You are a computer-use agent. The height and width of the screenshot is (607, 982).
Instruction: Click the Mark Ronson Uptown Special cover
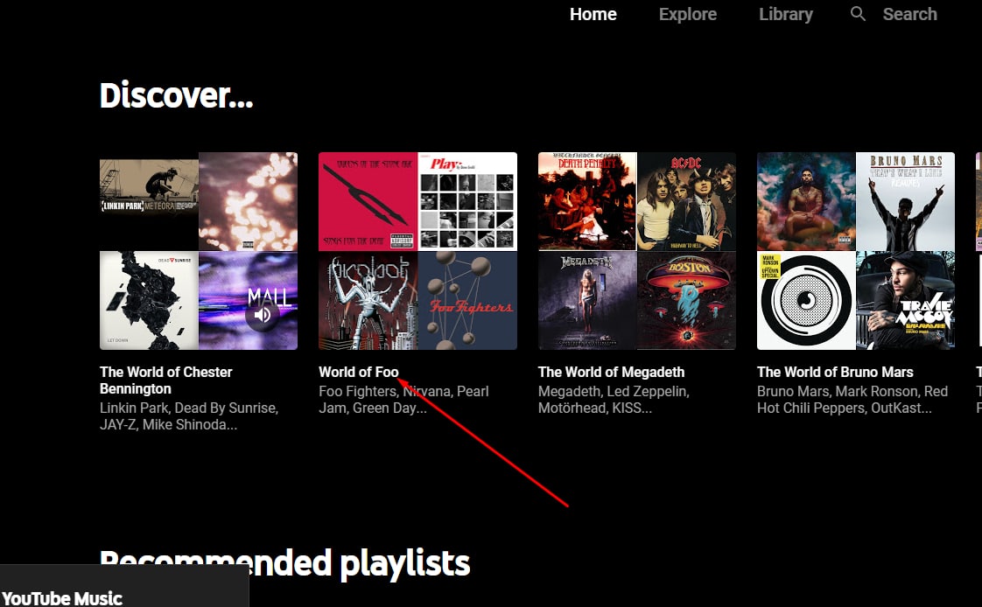[806, 300]
